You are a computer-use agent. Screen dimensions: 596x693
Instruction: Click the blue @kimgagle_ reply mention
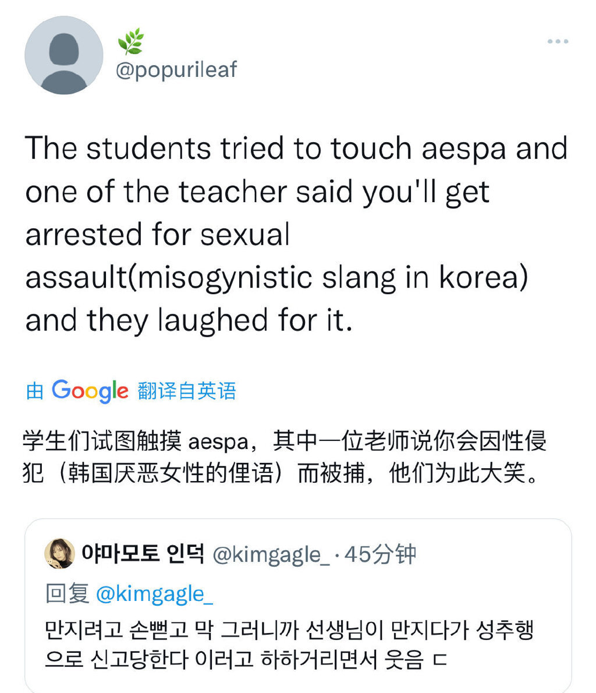(x=154, y=594)
